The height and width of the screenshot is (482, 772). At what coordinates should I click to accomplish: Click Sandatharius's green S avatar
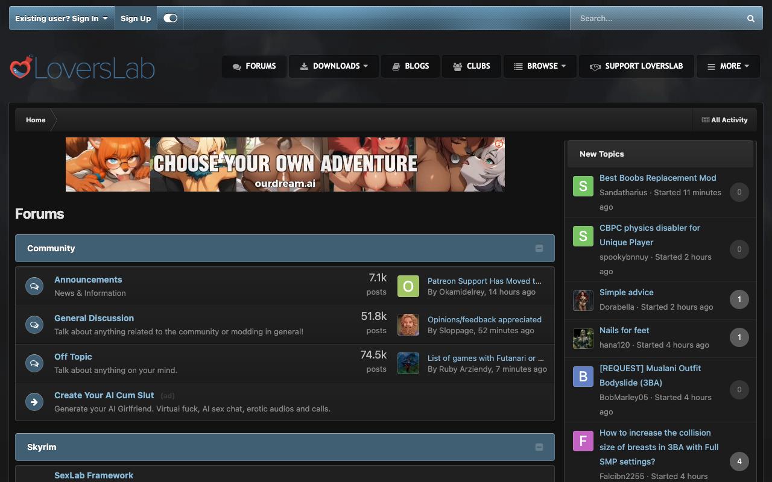point(583,186)
